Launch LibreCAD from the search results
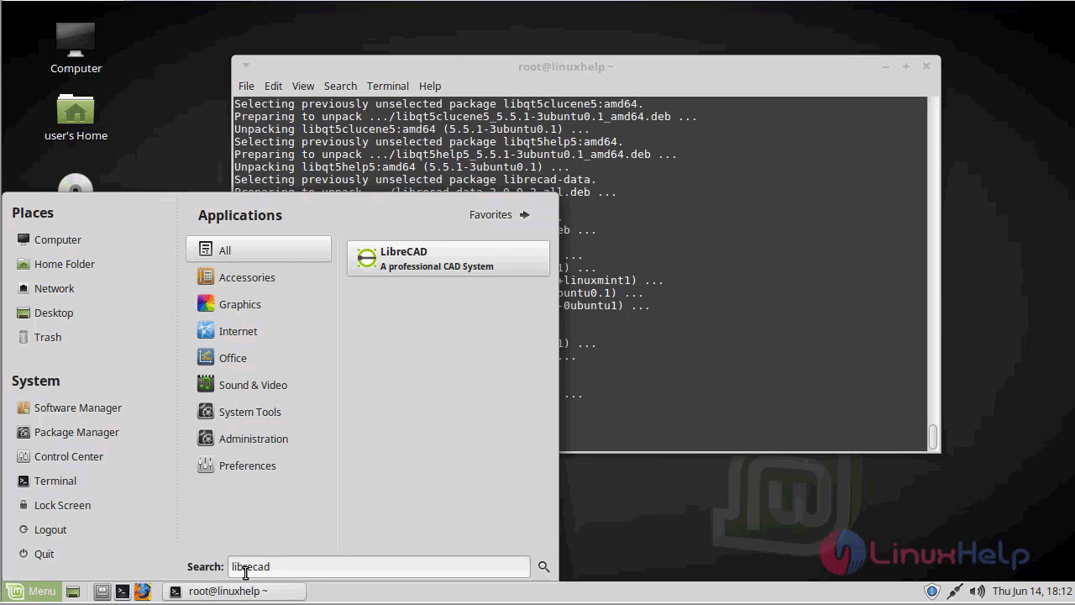This screenshot has height=605, width=1075. coord(448,258)
